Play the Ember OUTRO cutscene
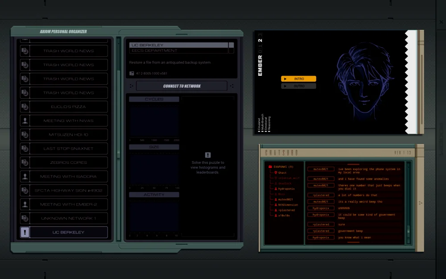446x279 pixels. tap(298, 86)
